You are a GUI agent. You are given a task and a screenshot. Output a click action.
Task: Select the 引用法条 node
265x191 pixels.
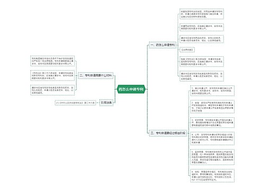click(107, 102)
